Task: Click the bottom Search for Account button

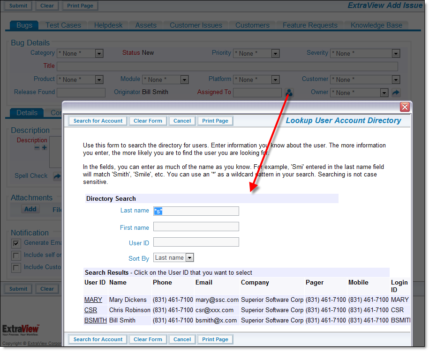Action: [x=98, y=339]
